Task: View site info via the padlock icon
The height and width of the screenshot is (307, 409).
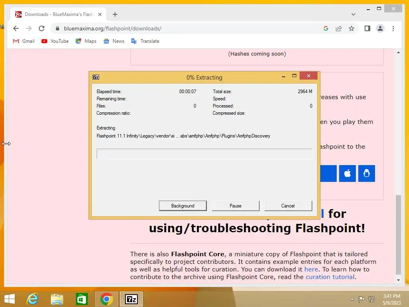Action: [x=58, y=28]
